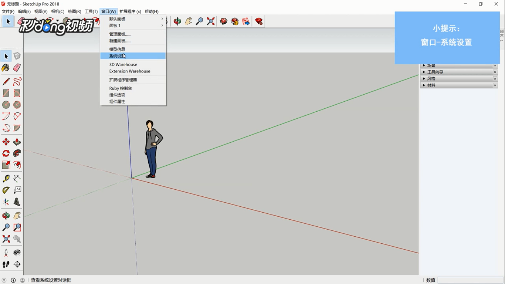Open 模型信息 menu entry
This screenshot has height=284, width=505.
133,49
